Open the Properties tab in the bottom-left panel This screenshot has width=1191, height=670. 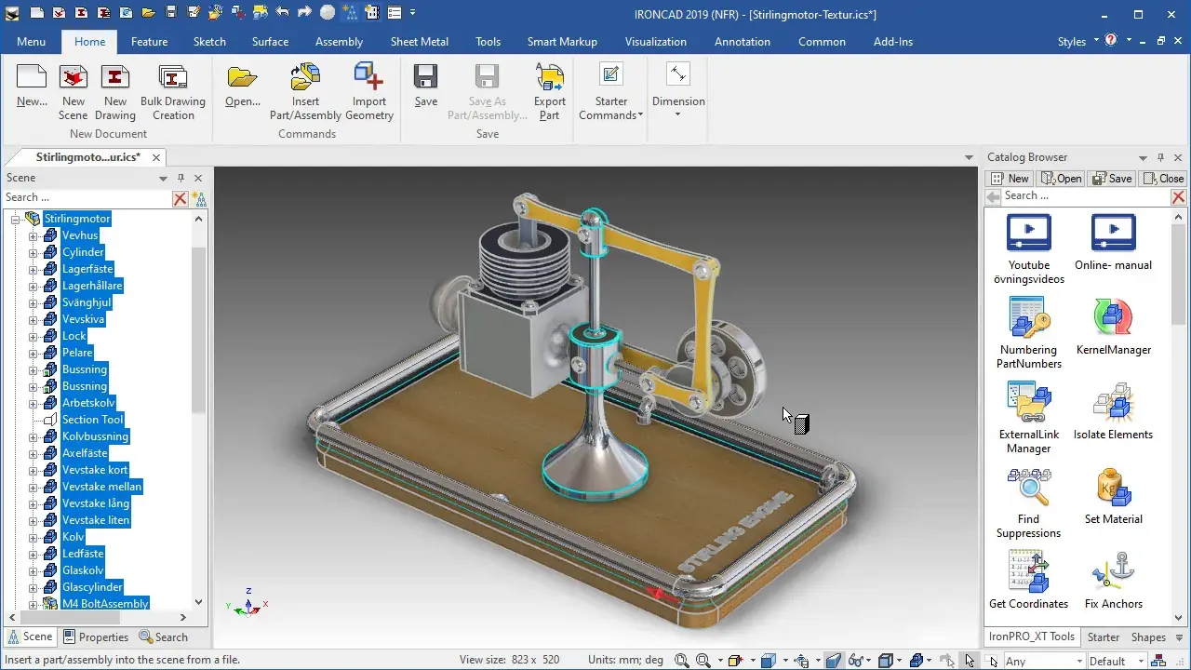click(96, 637)
